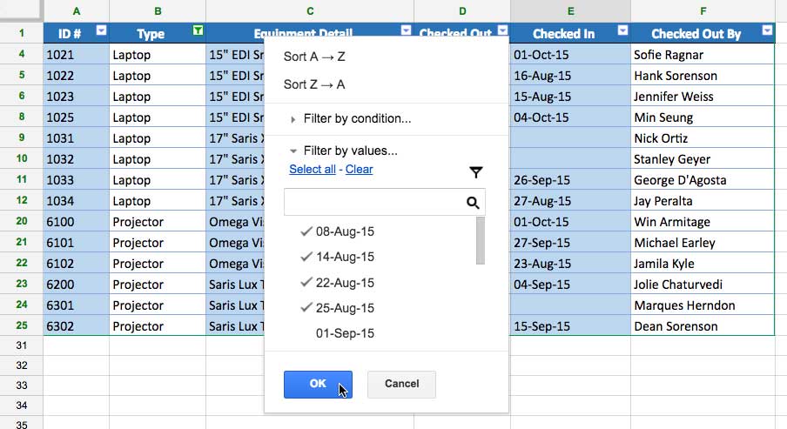Click the magnifier icon in the search box
Screen dimensions: 787x429
click(473, 203)
